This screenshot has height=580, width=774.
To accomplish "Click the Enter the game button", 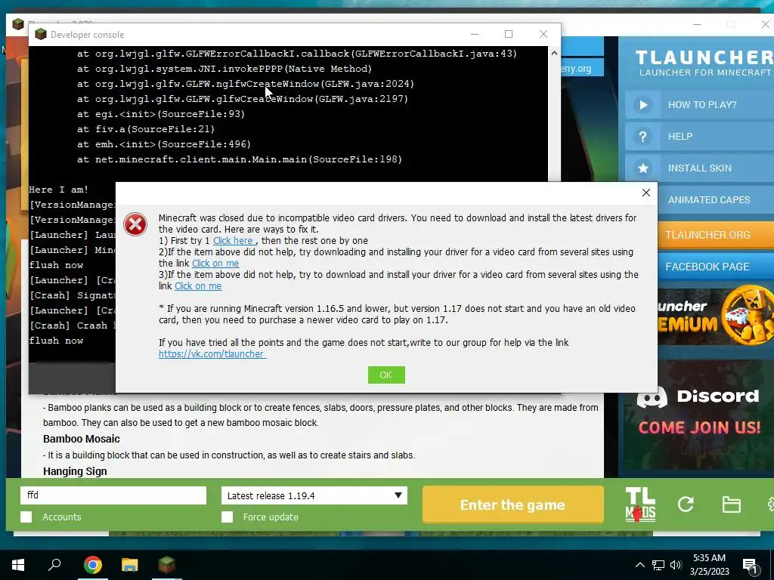I will coord(513,504).
